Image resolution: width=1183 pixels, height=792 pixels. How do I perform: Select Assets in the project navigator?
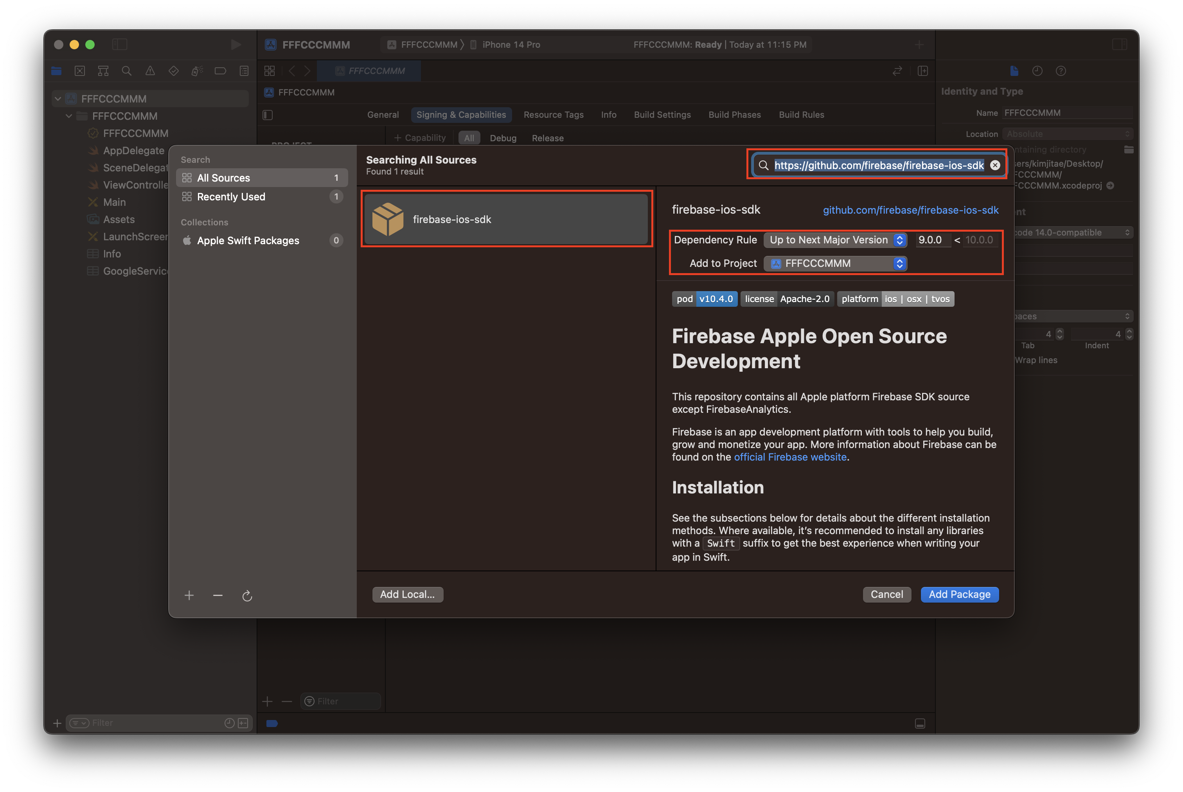tap(119, 219)
